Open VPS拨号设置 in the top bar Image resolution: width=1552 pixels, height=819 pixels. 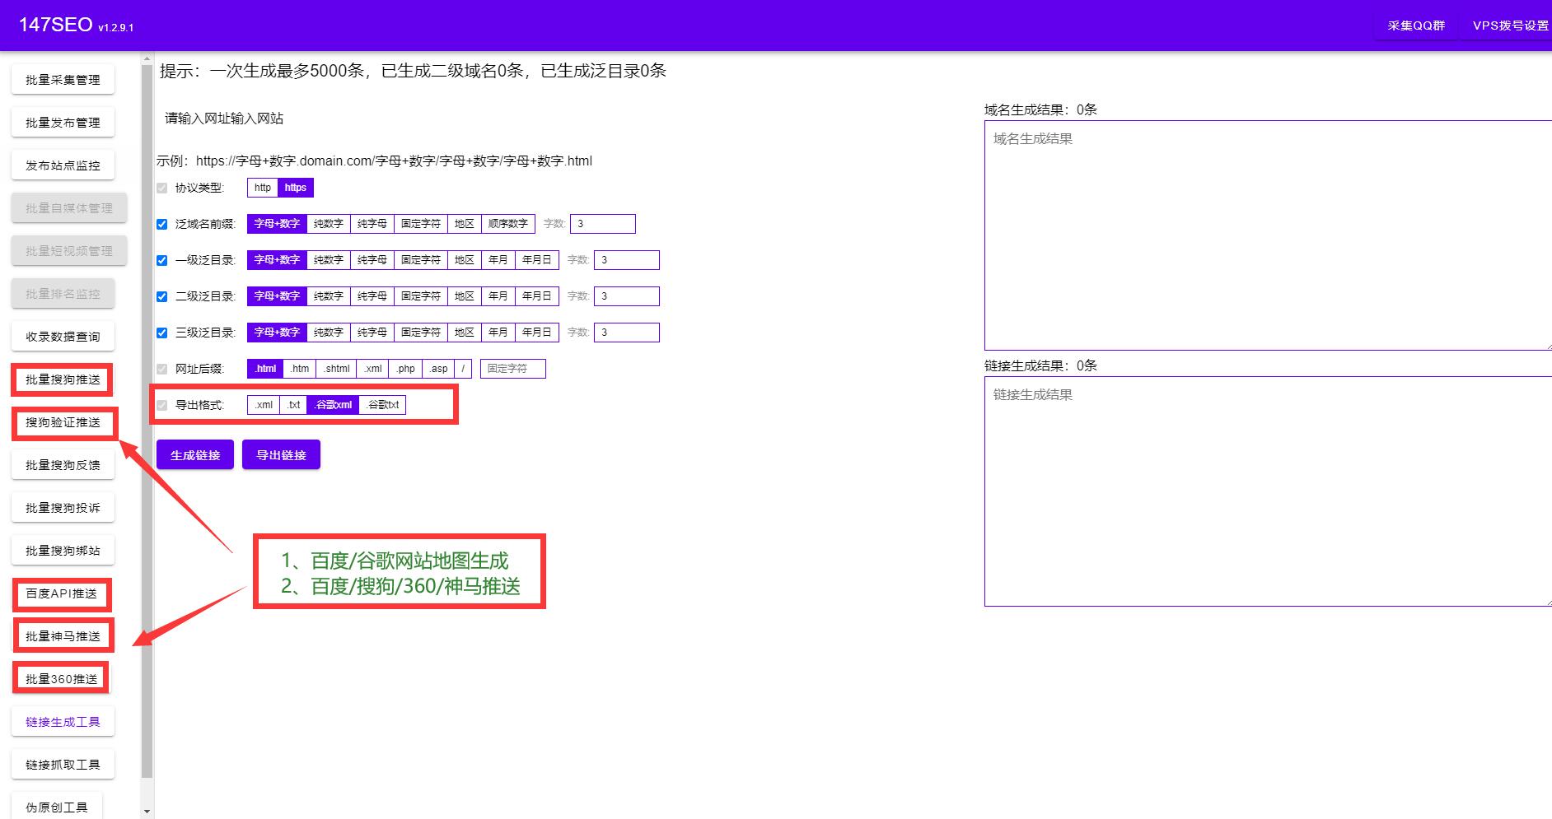pos(1512,26)
